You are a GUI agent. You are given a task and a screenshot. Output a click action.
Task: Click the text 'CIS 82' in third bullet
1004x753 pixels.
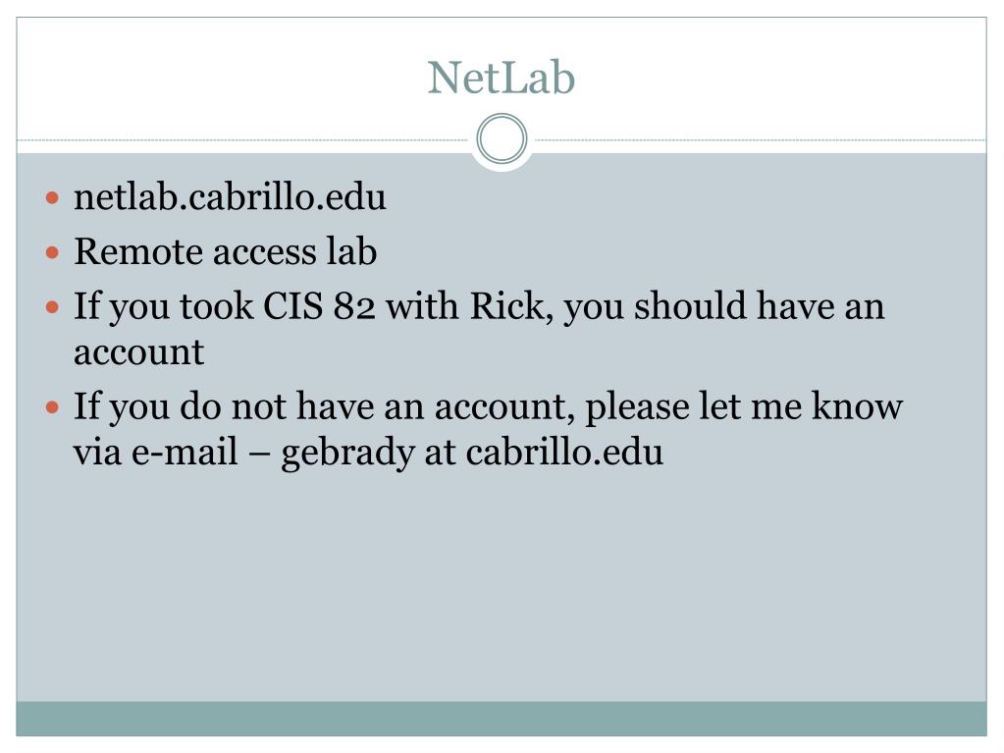click(320, 306)
